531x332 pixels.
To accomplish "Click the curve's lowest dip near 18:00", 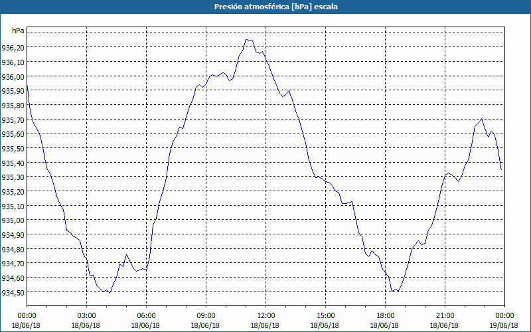I will (394, 291).
